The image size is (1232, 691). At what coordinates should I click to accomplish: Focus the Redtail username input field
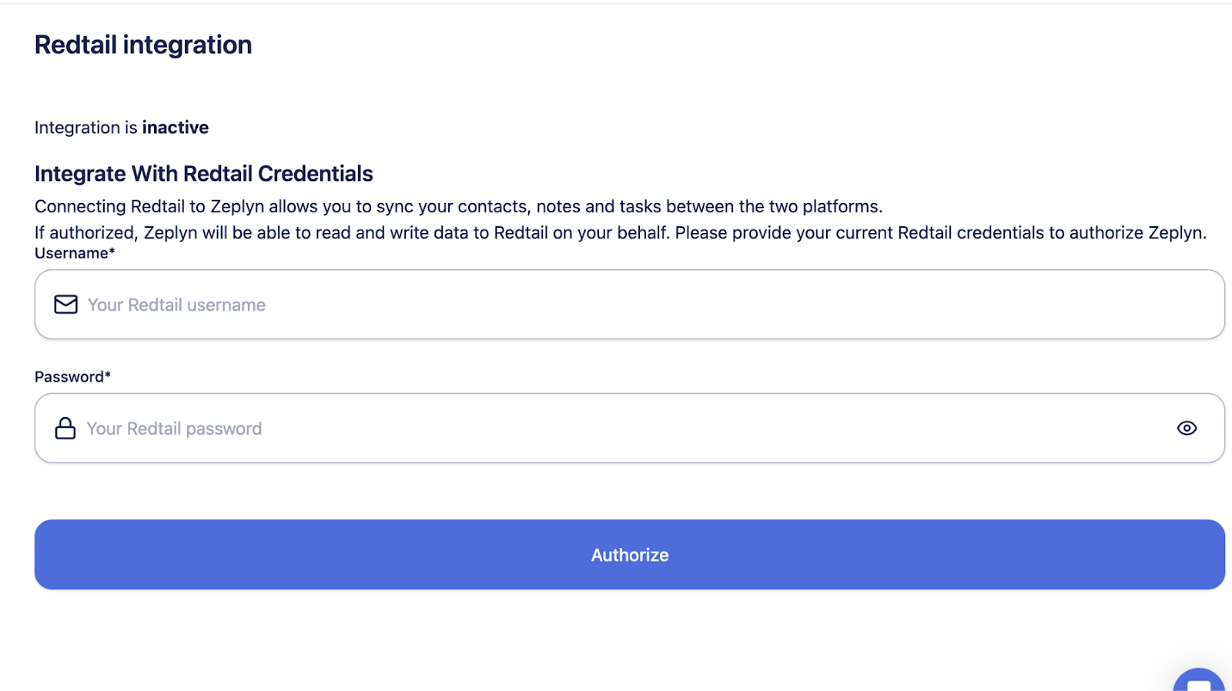[x=616, y=305]
